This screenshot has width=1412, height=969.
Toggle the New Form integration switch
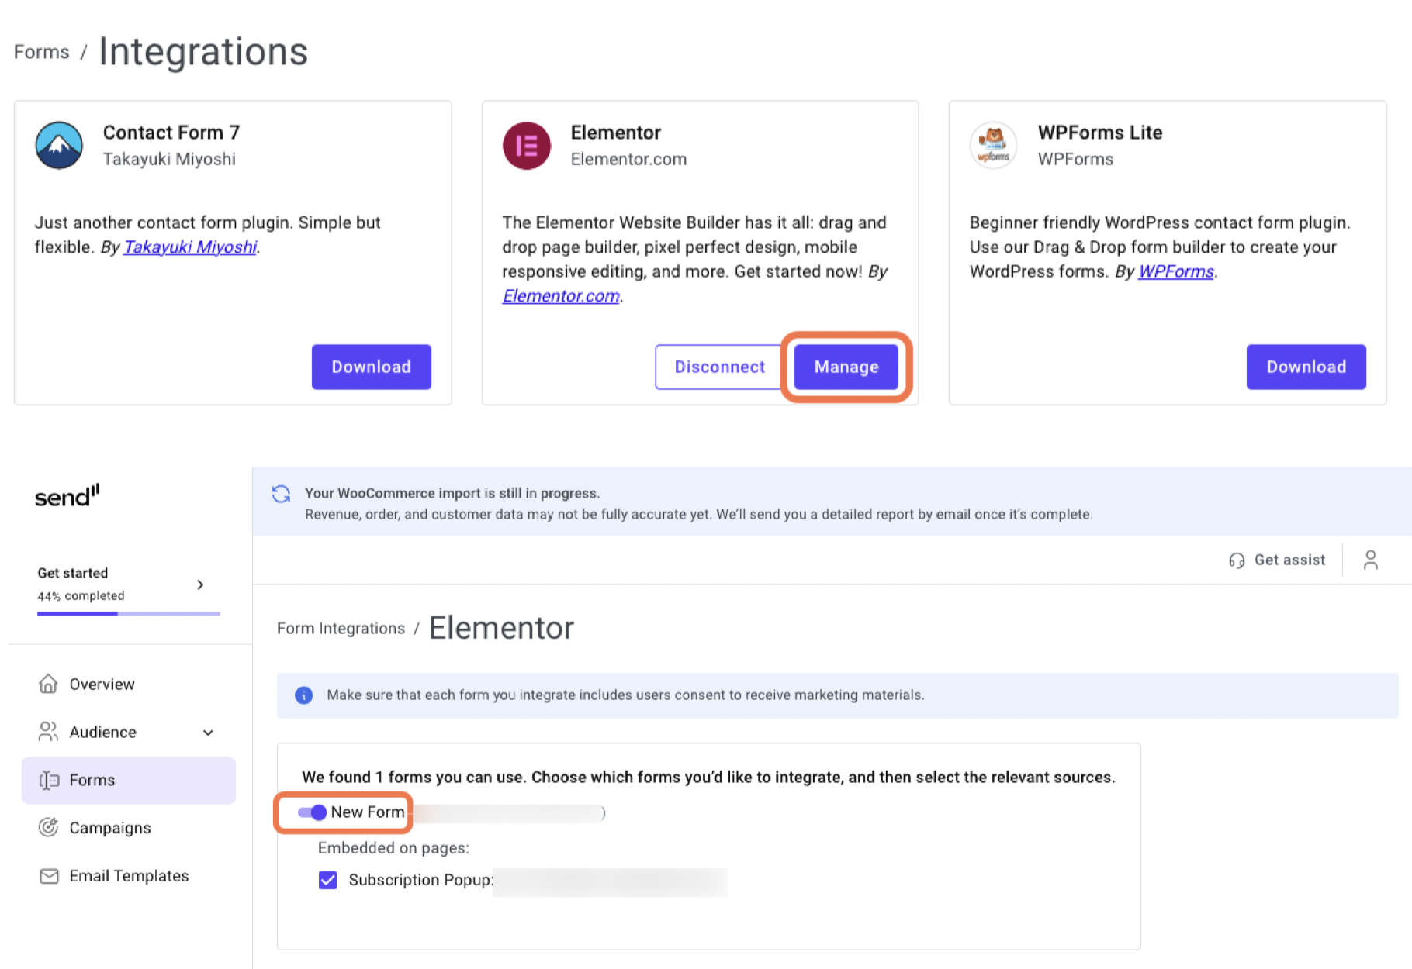click(x=312, y=812)
